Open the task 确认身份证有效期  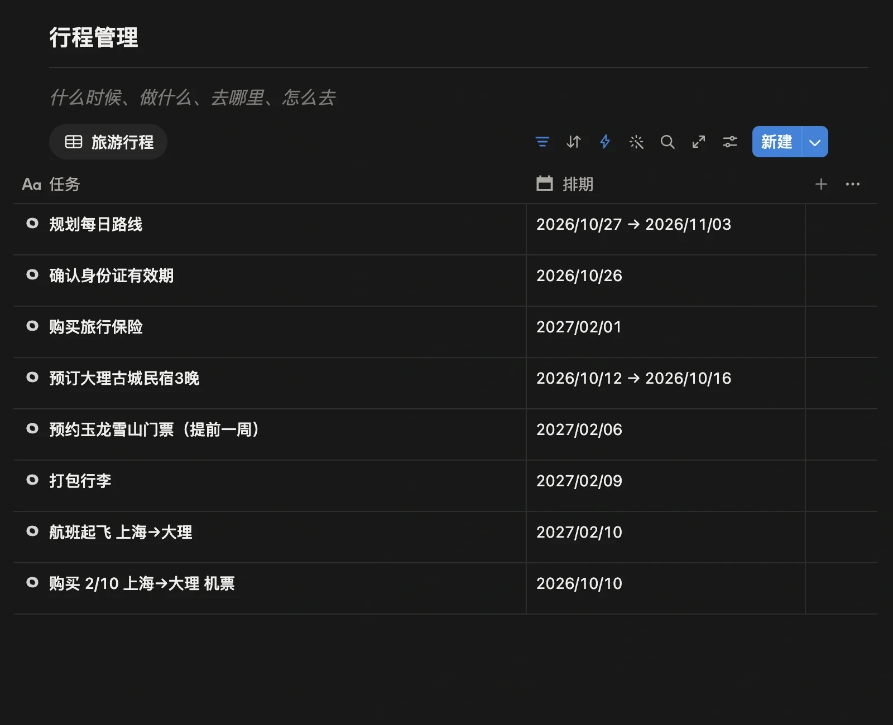point(112,275)
